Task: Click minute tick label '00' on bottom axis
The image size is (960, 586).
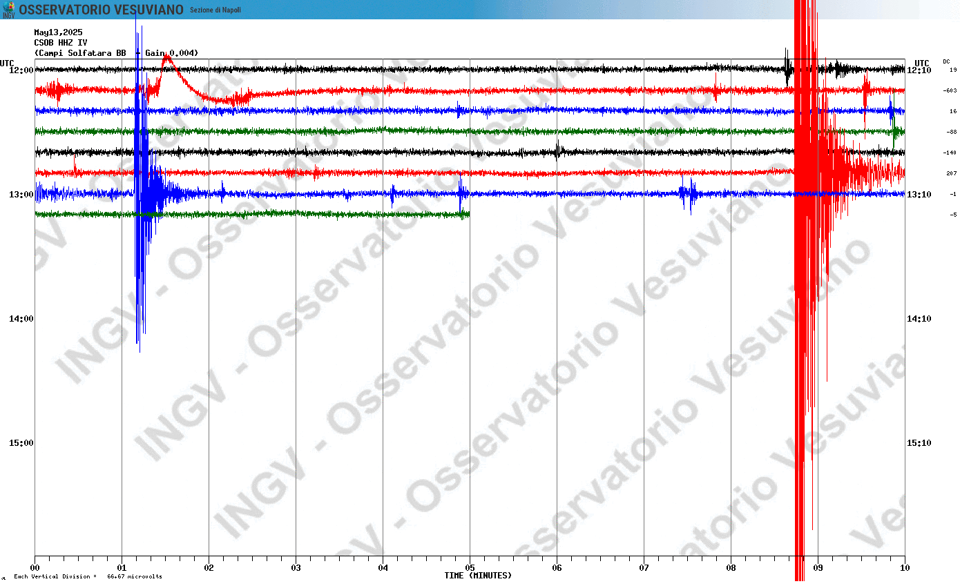Action: [x=35, y=568]
